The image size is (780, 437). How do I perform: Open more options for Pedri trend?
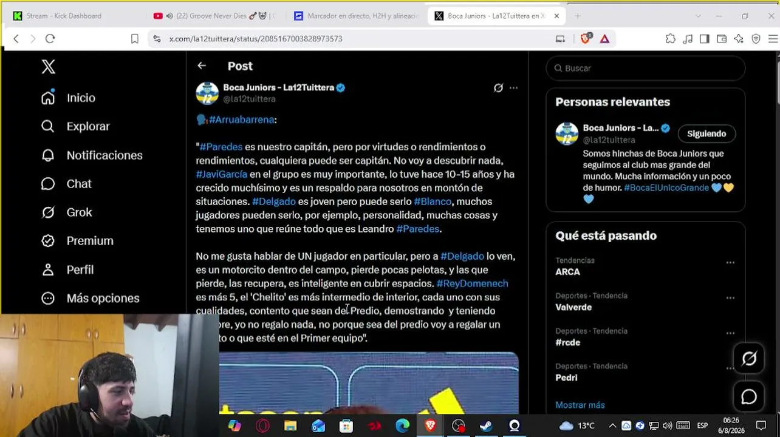click(730, 368)
